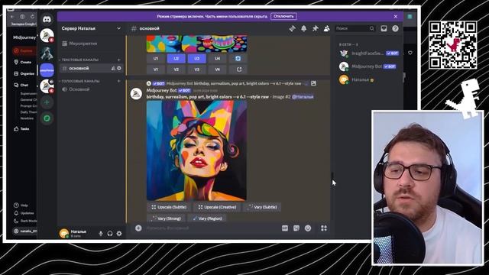This screenshot has width=489, height=275.
Task: Click the re-roll refresh button under image grid
Action: pos(238,58)
